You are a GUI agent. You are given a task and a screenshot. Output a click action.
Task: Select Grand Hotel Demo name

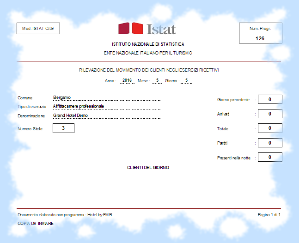point(70,115)
